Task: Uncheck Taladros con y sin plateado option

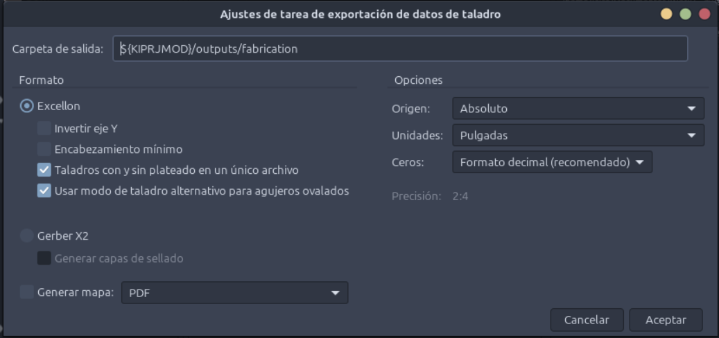Action: click(x=44, y=170)
